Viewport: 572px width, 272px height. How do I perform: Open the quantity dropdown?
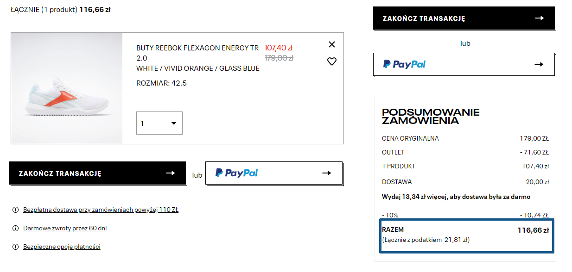pos(159,123)
